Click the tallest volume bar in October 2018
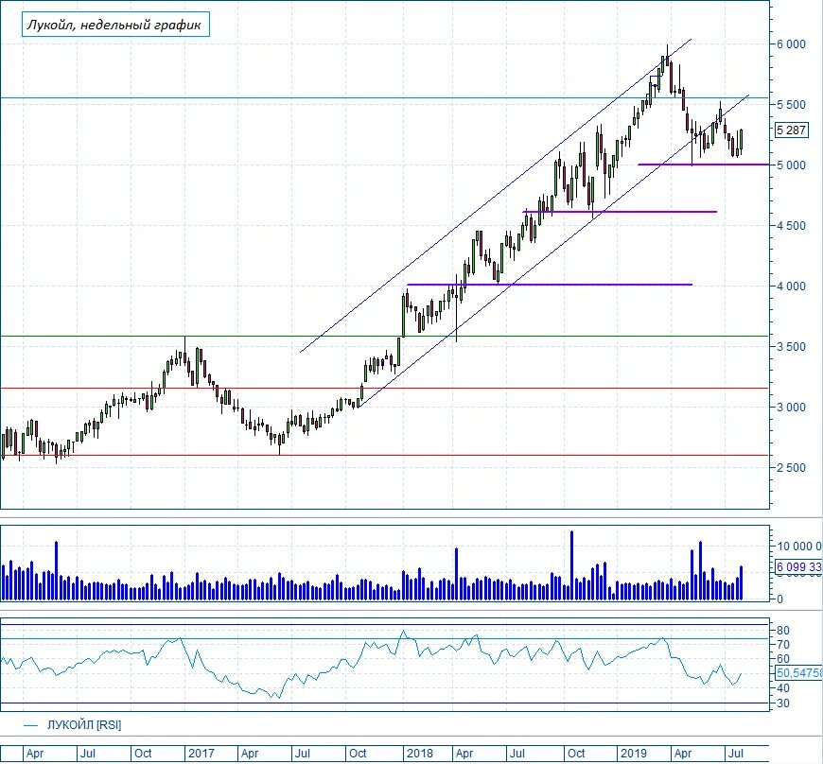823x764 pixels. (x=571, y=565)
